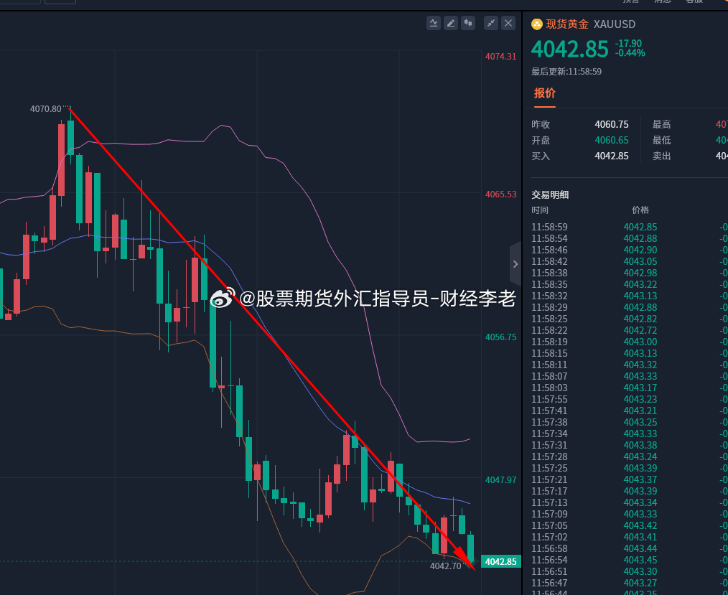
Task: Click the XAUUSD symbol label
Action: [x=615, y=24]
